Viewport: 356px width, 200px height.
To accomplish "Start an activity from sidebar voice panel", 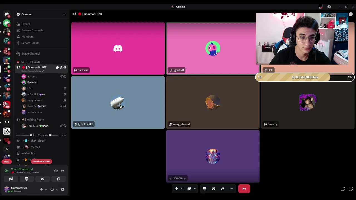I will (x=43, y=179).
